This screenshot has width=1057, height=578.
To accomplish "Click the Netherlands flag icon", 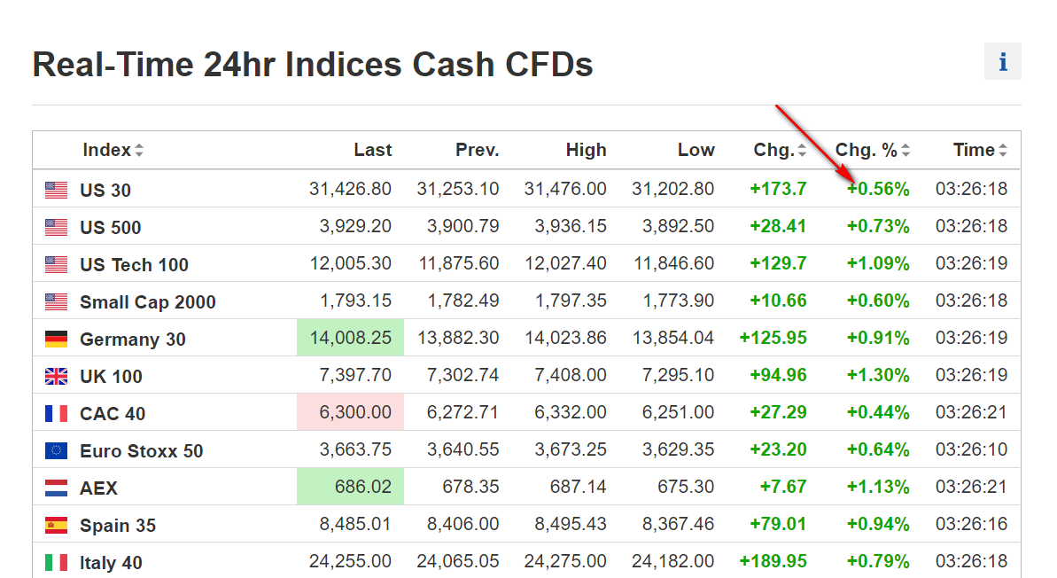I will point(56,488).
